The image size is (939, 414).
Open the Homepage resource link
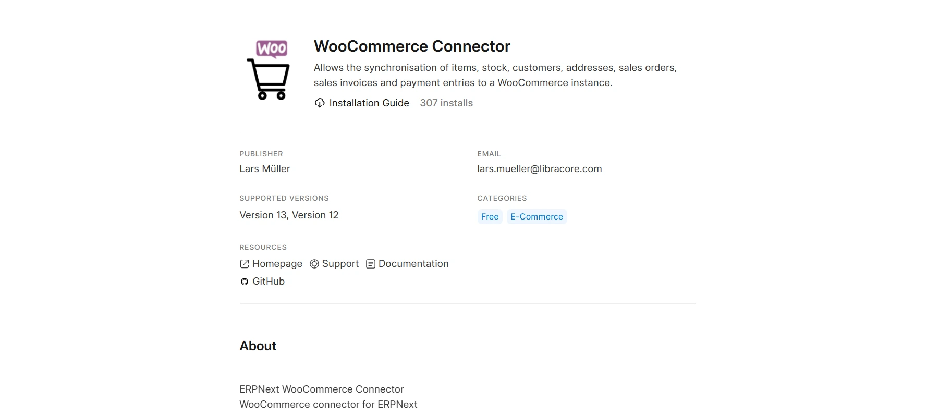(x=277, y=264)
